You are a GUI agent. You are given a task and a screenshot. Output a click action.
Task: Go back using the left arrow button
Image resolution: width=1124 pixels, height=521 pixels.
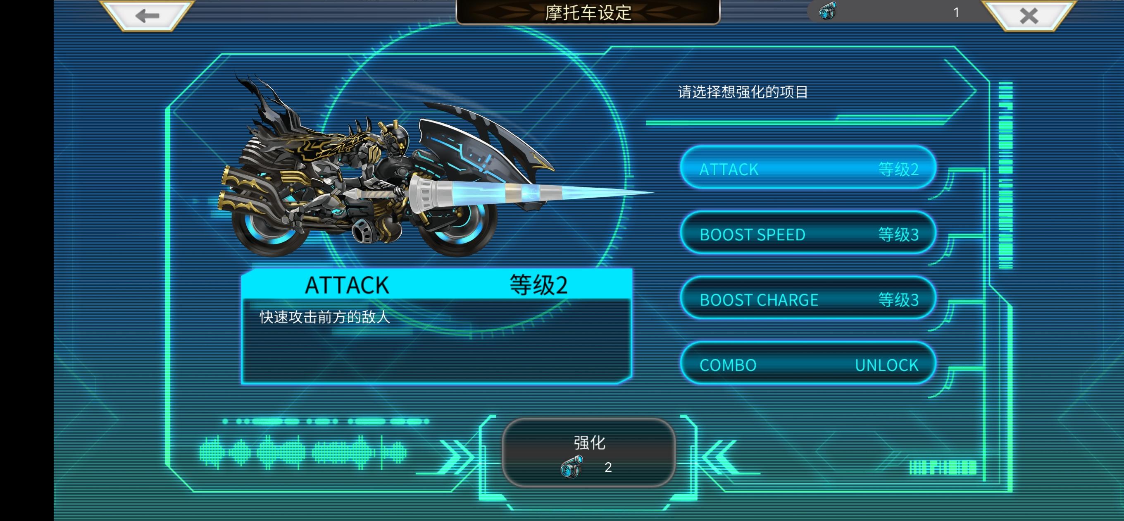pos(147,16)
